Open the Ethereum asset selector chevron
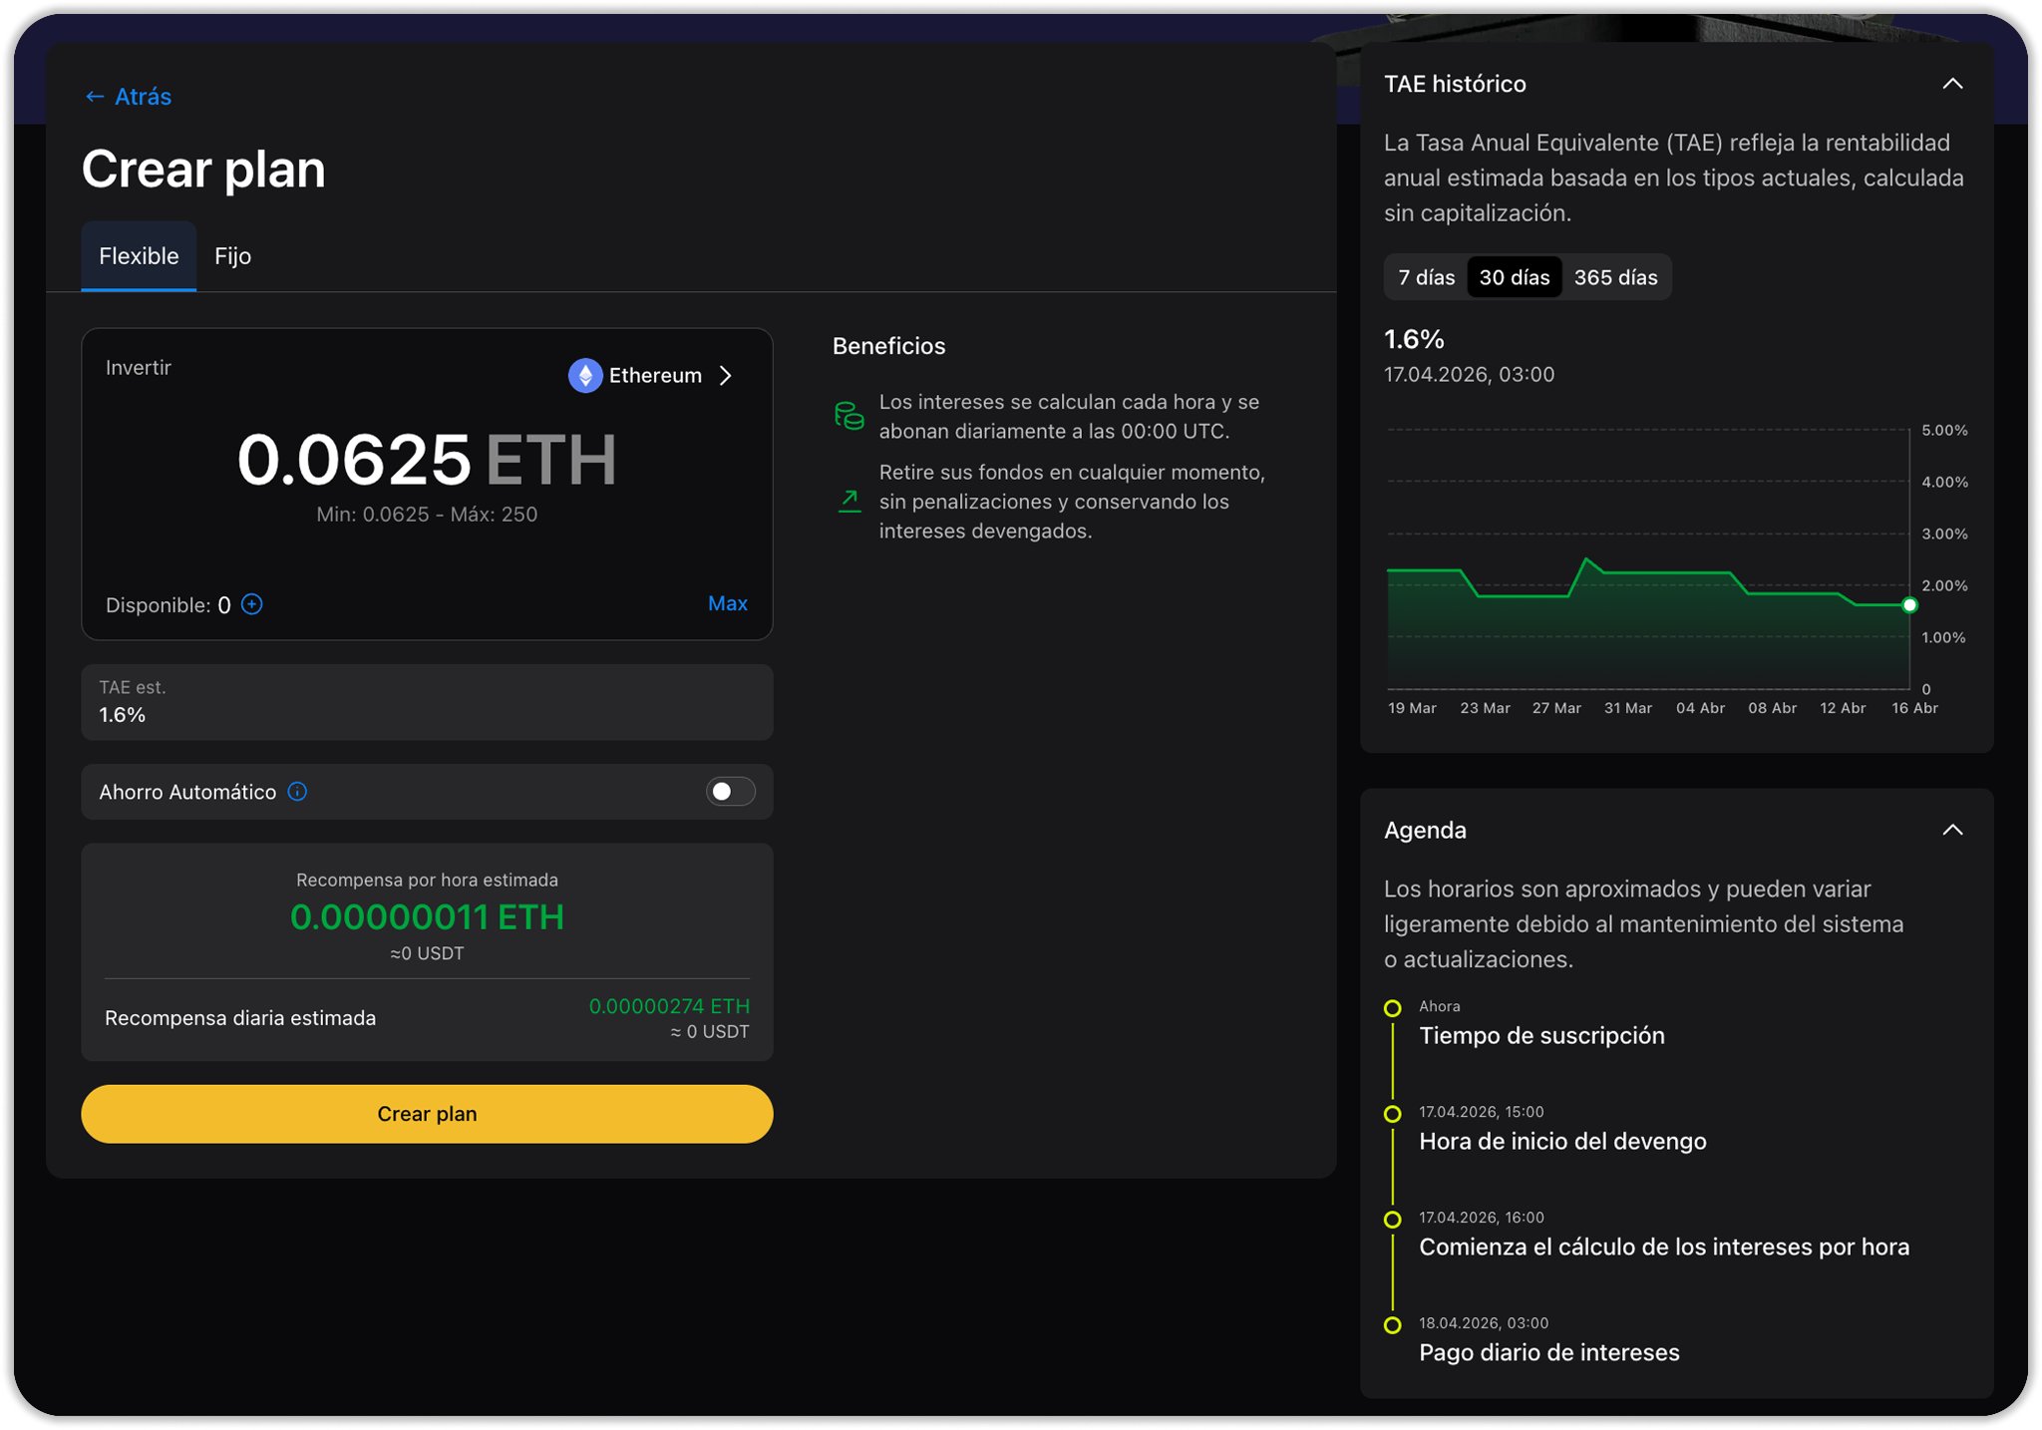The height and width of the screenshot is (1430, 2042). tap(727, 376)
